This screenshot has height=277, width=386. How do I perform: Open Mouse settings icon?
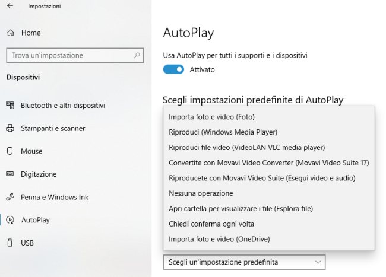point(10,151)
